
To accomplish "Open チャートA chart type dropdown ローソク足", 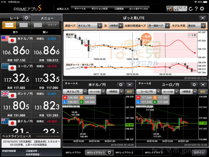I will pyautogui.click(x=97, y=92).
